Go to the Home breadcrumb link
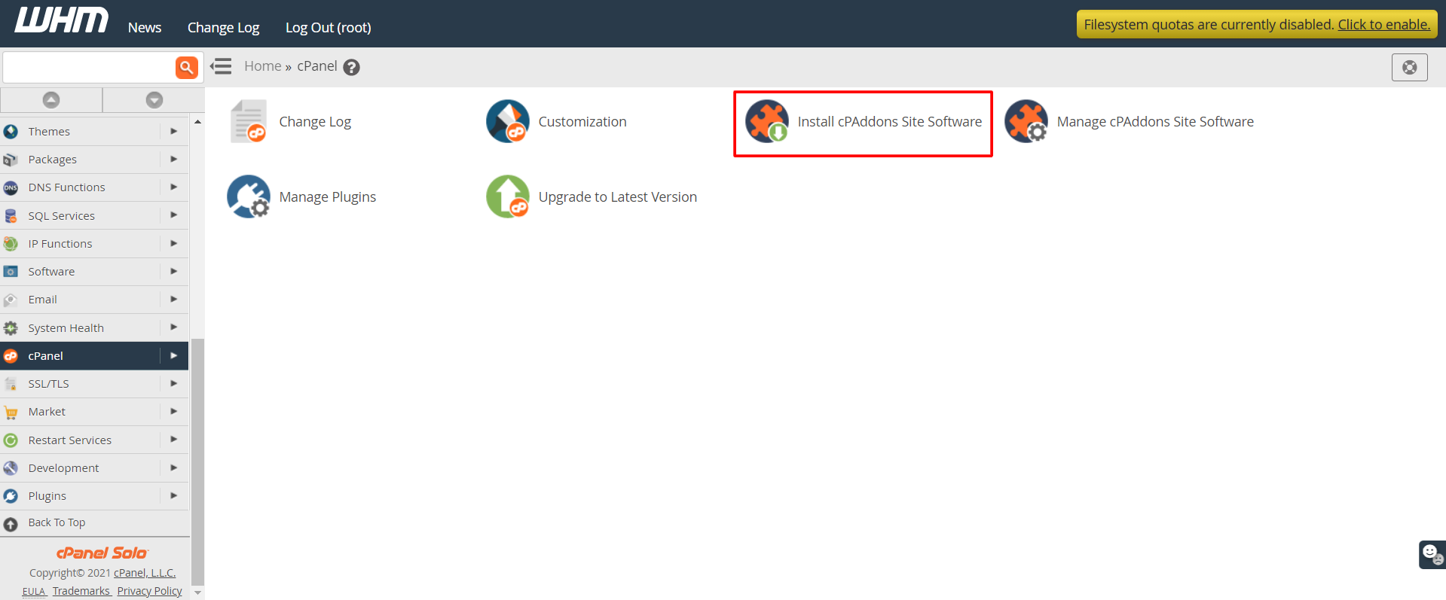 pos(262,66)
